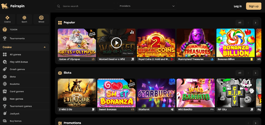Click the Fairspin lion logo
This screenshot has height=125, width=265.
point(5,6)
